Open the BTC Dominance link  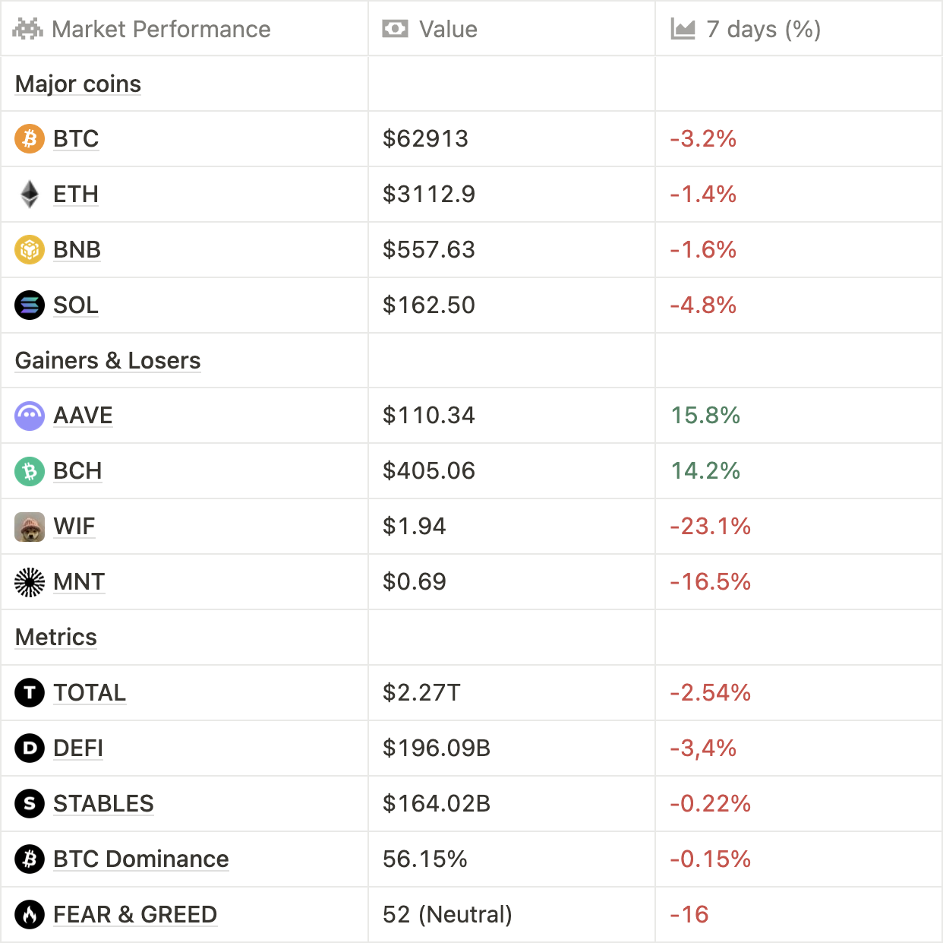[140, 859]
